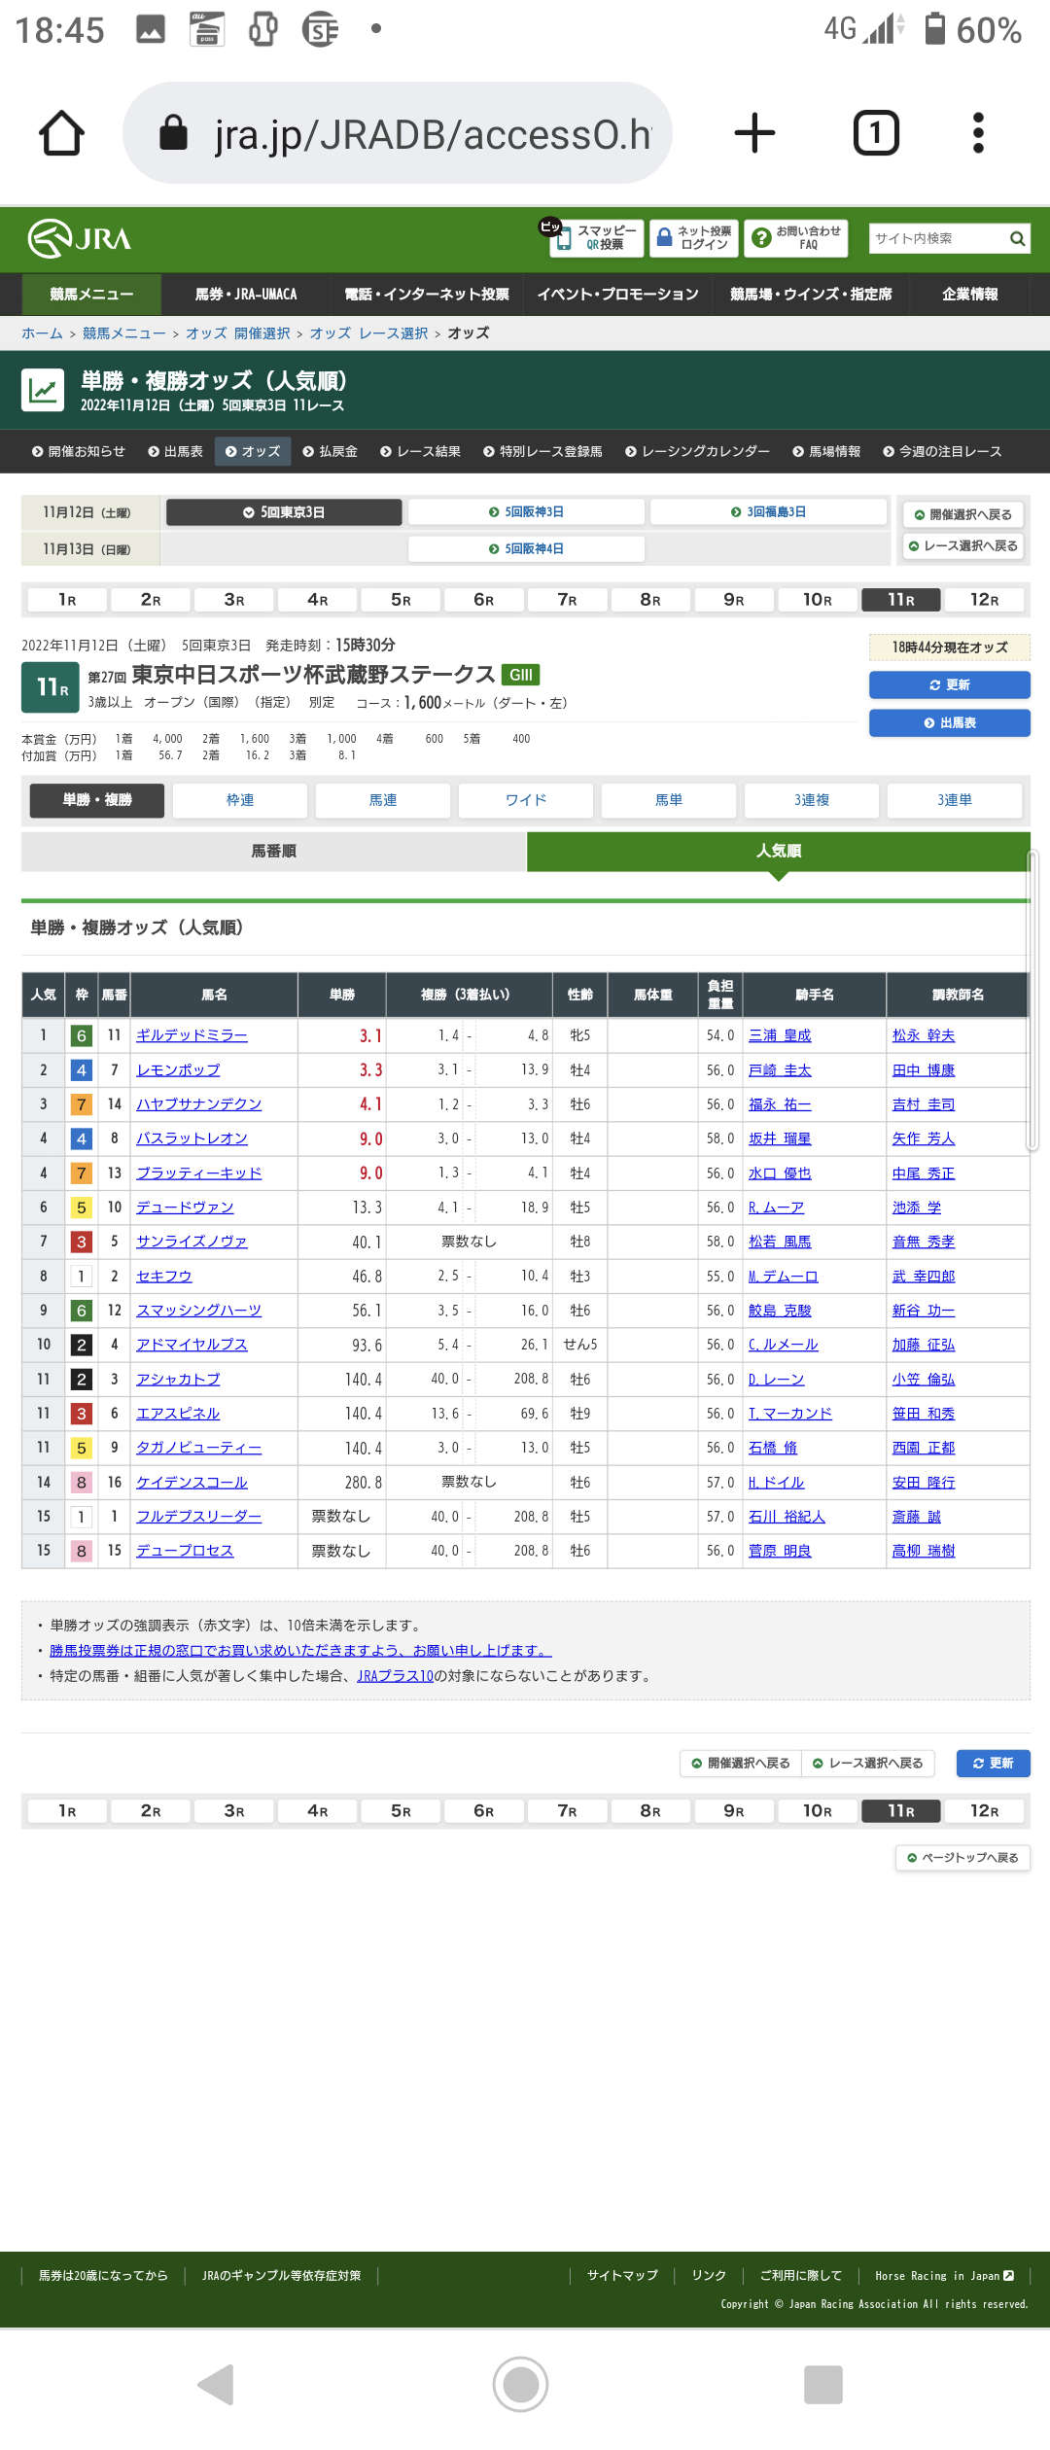
Task: Switch to 馬番順 ordering tab
Action: pos(274,852)
